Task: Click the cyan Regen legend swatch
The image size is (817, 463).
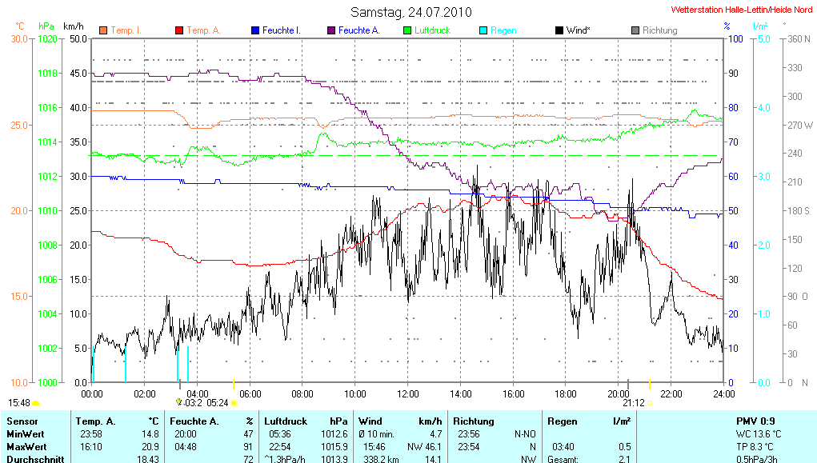Action: click(483, 30)
